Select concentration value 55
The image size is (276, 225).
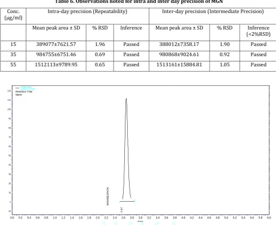[13, 64]
